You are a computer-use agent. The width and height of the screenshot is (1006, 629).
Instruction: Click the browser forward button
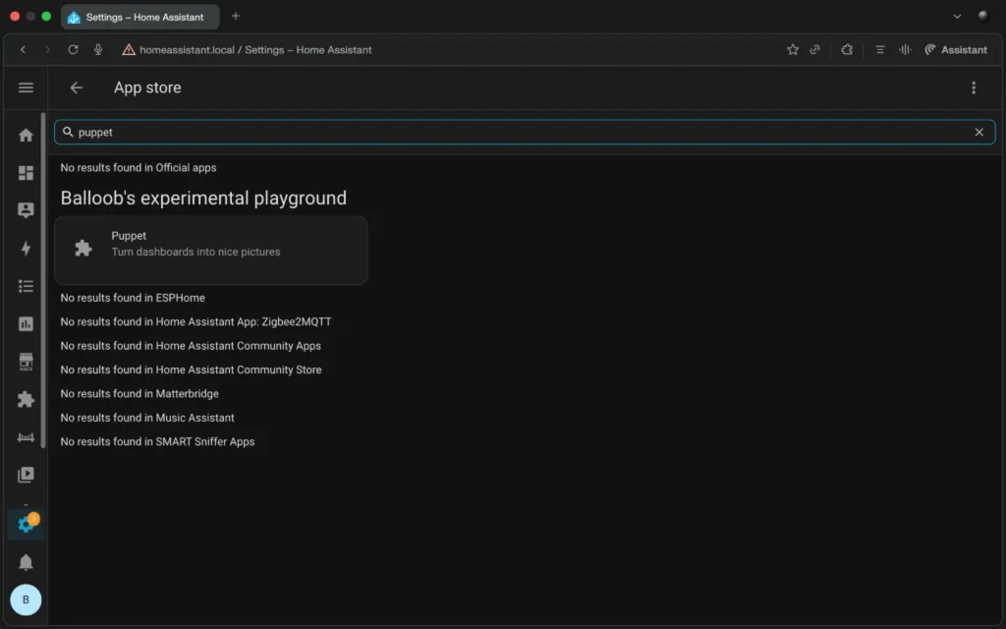click(x=47, y=49)
